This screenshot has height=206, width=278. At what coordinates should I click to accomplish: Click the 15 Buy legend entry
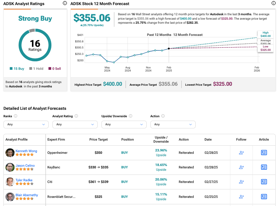[x=17, y=69]
